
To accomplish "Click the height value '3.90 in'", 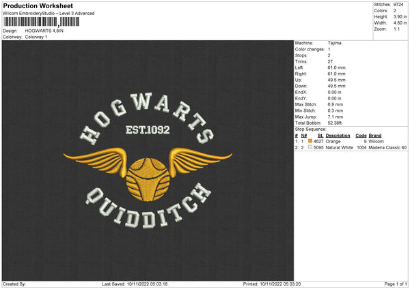I will (400, 16).
